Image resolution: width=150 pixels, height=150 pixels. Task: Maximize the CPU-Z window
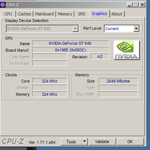pos(135,5)
